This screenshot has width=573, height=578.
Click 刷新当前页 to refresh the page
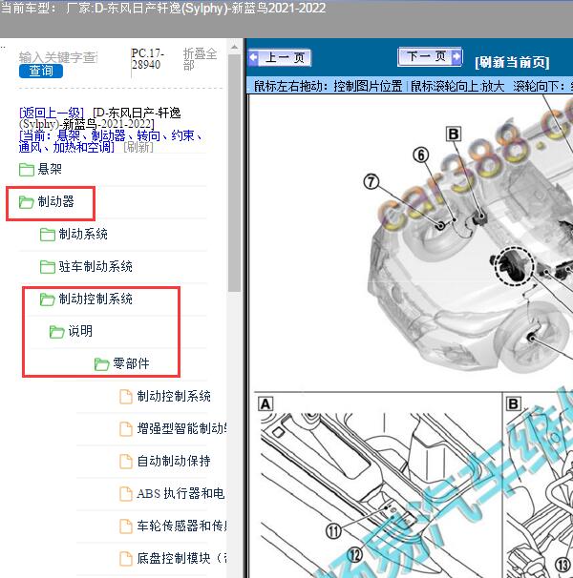[x=512, y=62]
